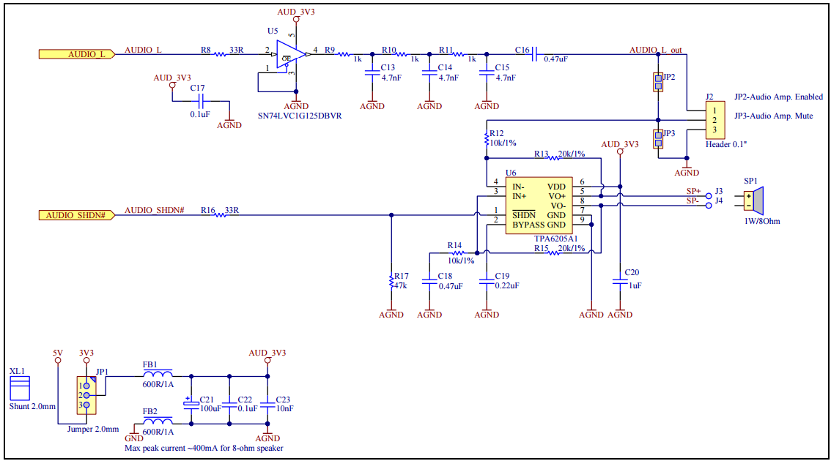Screen dimensions: 831x461
Task: Select the C16 0.47uF coupling capacitor
Action: tap(534, 54)
